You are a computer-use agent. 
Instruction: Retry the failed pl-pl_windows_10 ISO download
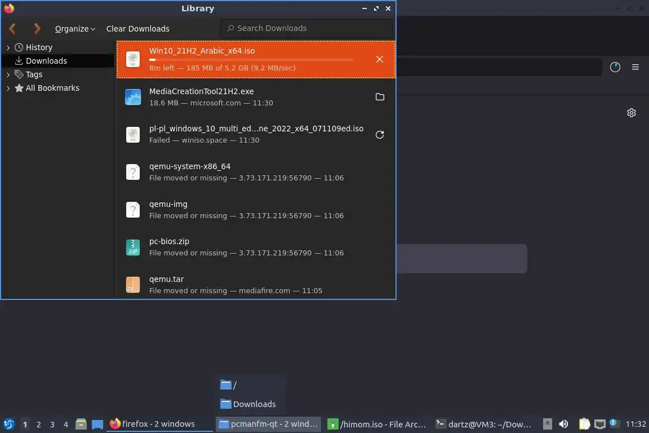point(380,135)
